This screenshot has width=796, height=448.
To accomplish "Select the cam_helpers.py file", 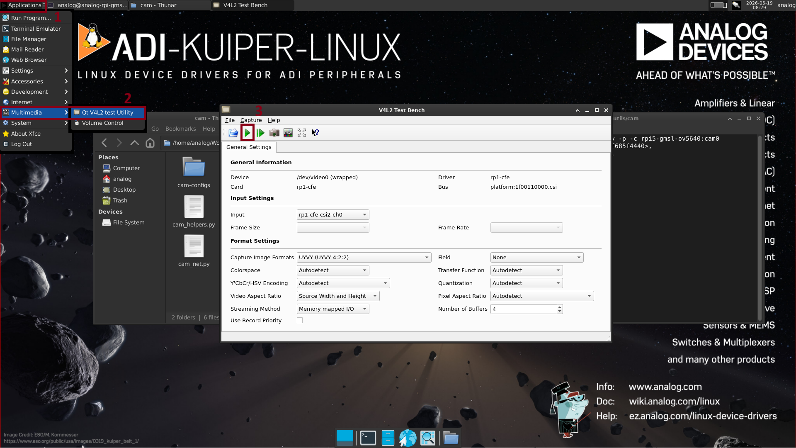I will [194, 212].
